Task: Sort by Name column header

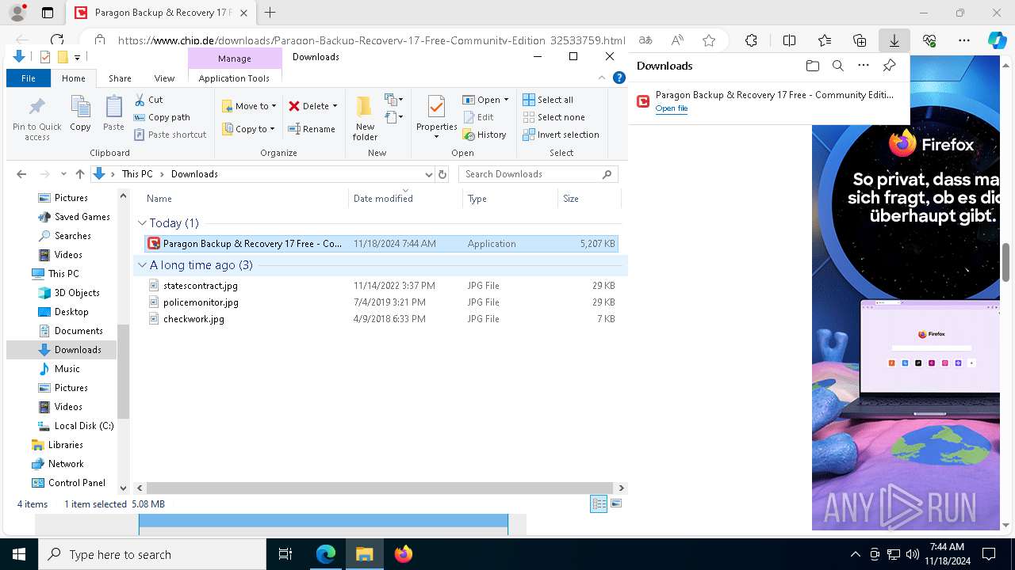Action: 245,199
